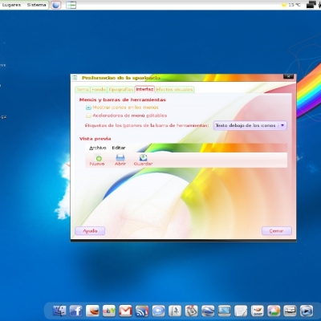Click the Ayuda button

pos(90,231)
